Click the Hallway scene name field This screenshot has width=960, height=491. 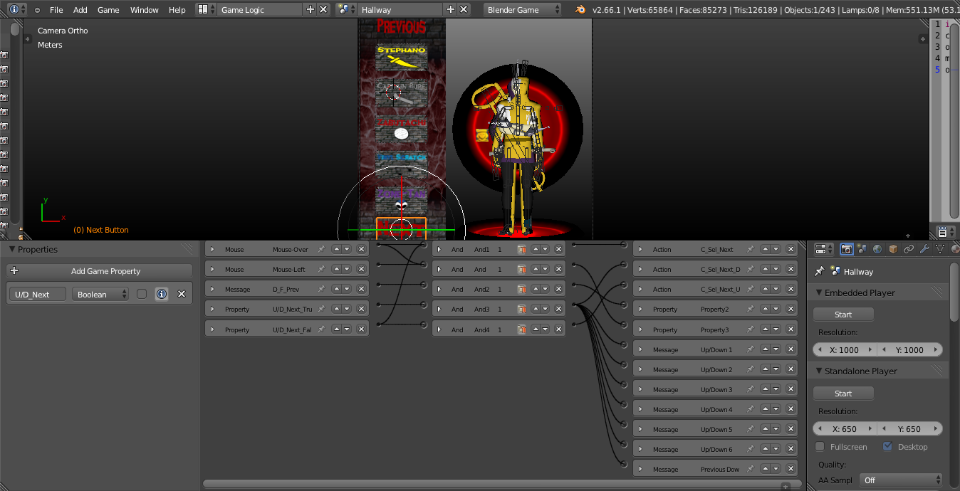400,9
